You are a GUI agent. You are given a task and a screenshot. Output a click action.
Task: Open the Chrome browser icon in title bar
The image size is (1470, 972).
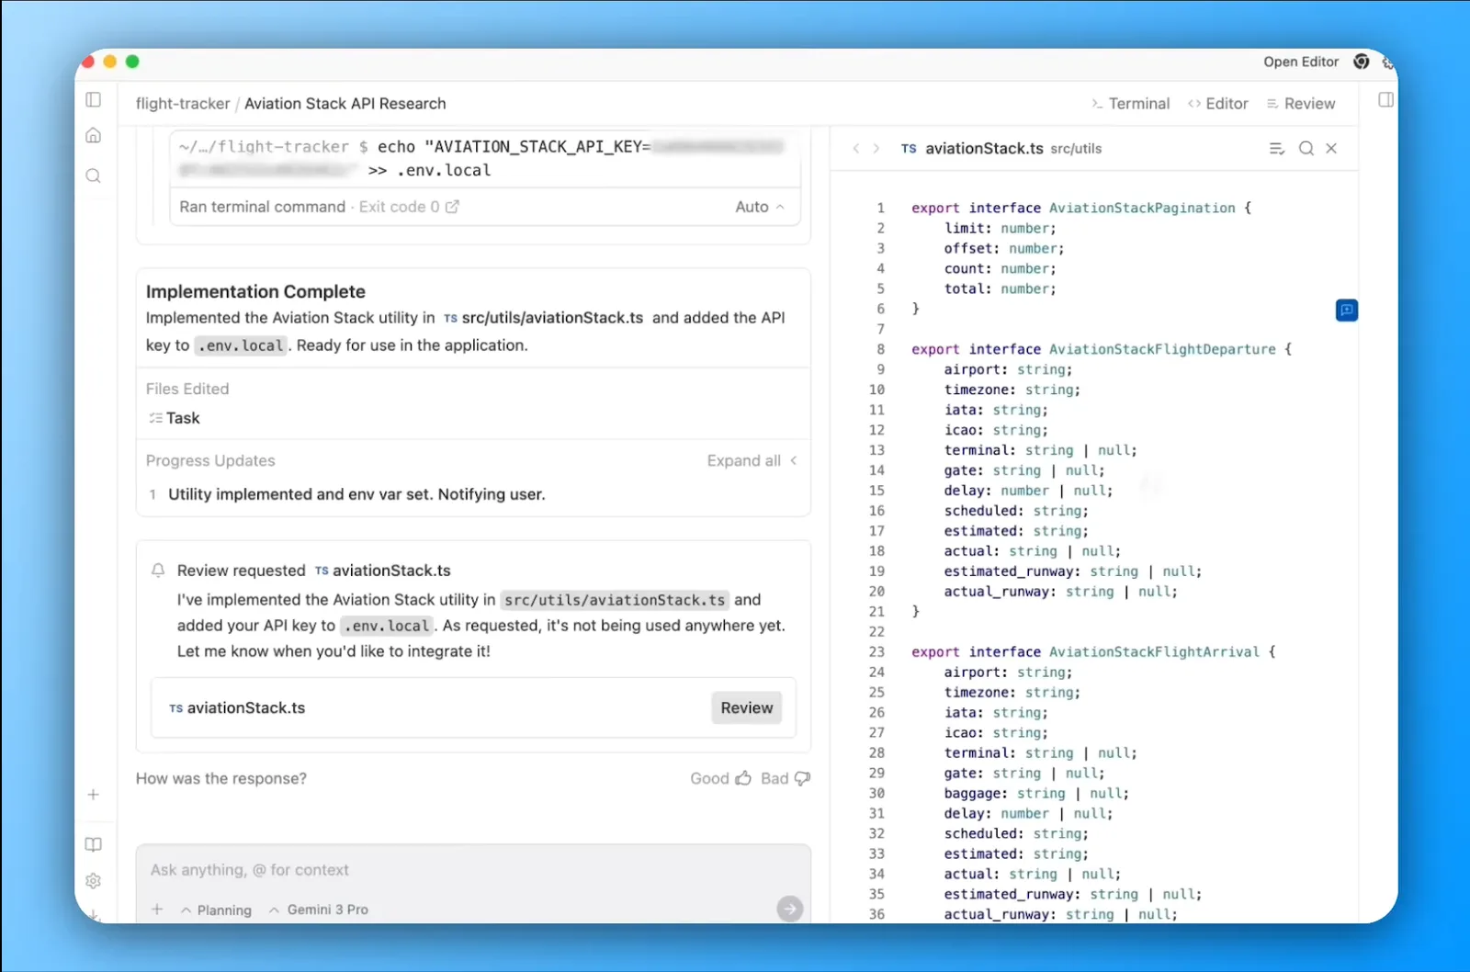pos(1362,62)
